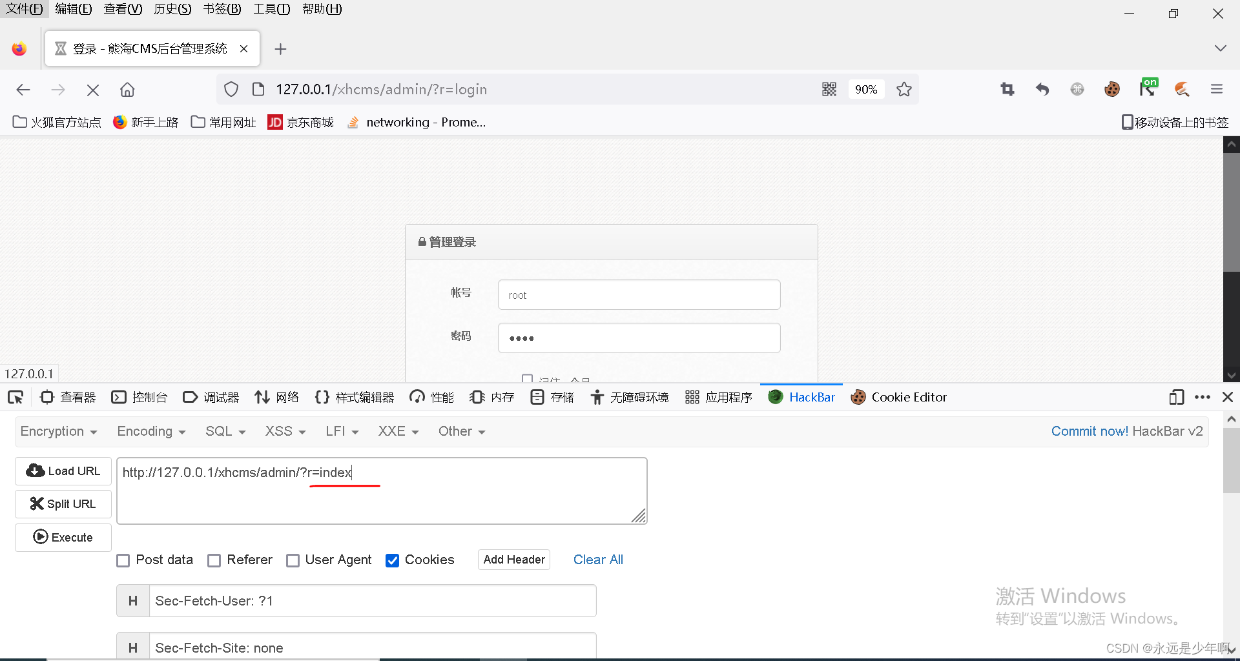Click the undo arrow toolbar icon

(1042, 89)
